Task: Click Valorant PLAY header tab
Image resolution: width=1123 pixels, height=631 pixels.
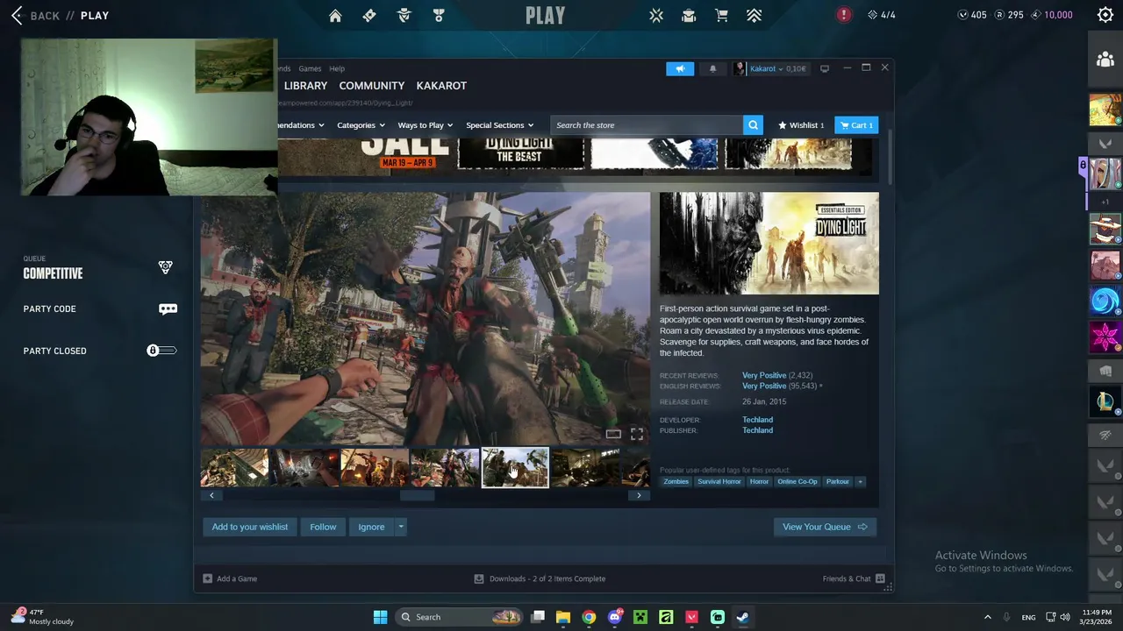Action: [545, 16]
